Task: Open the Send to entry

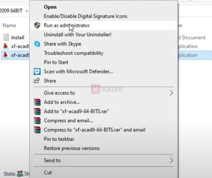Action: tap(52, 160)
